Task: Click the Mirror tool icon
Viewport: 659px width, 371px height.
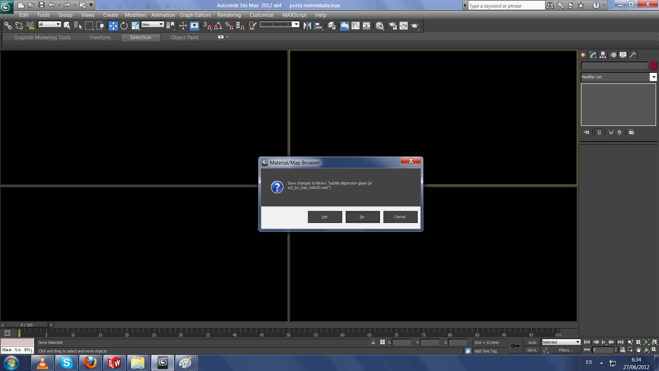Action: pyautogui.click(x=307, y=26)
